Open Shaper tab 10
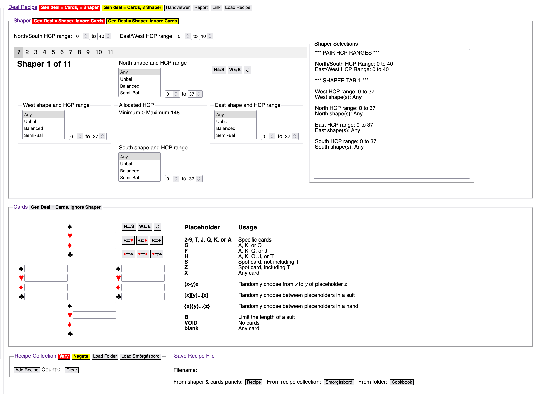 (x=99, y=52)
